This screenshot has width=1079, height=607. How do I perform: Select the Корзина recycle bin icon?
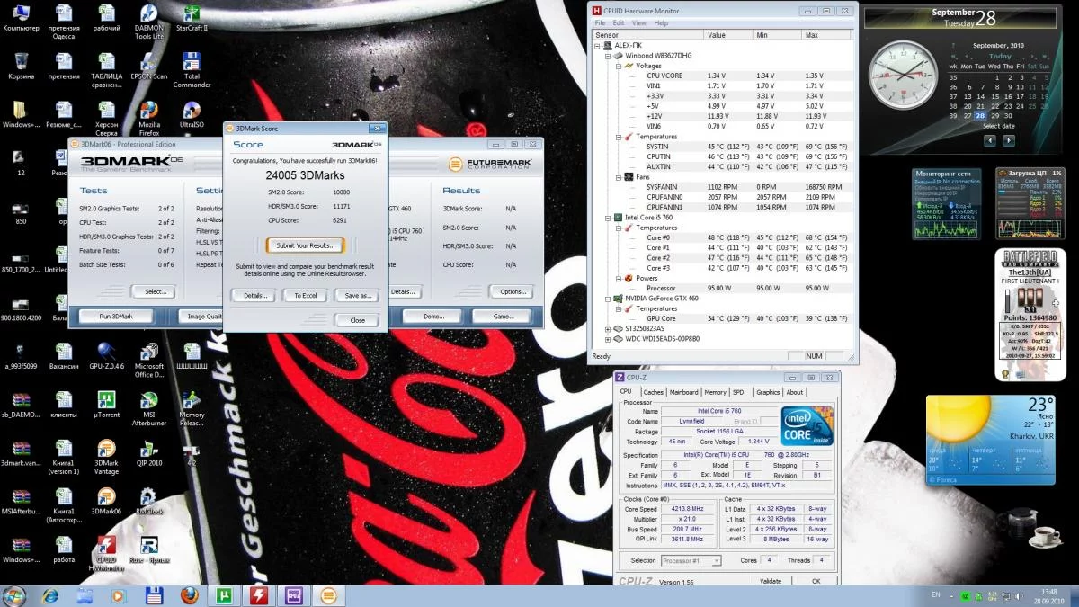click(x=22, y=66)
